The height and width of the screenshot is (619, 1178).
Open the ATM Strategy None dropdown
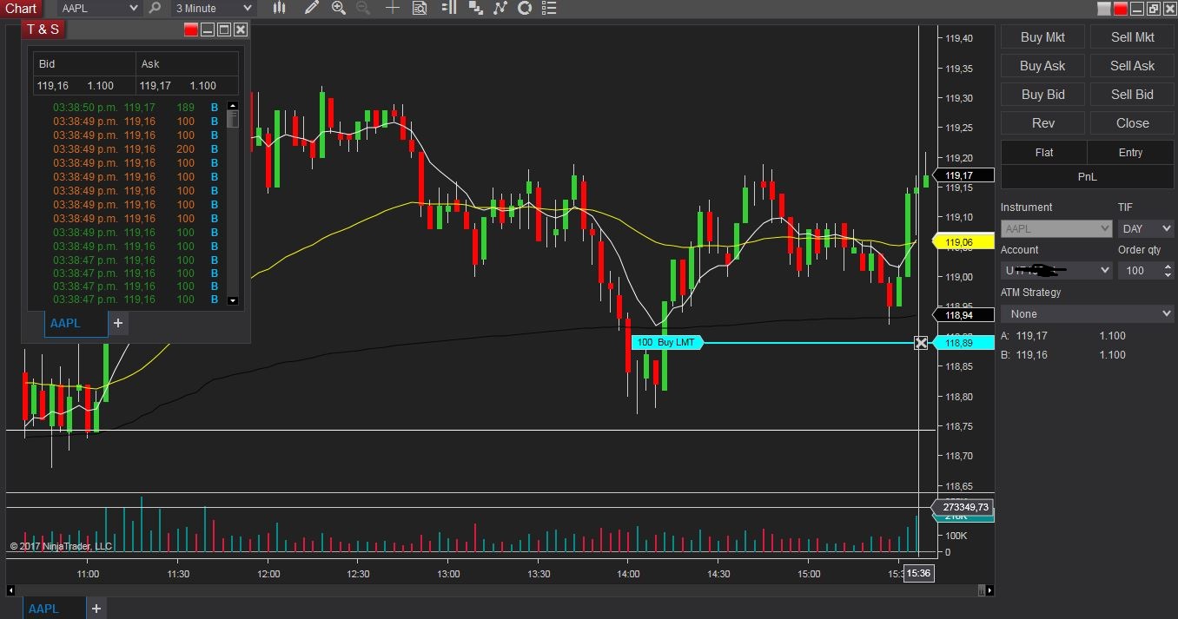[1088, 313]
